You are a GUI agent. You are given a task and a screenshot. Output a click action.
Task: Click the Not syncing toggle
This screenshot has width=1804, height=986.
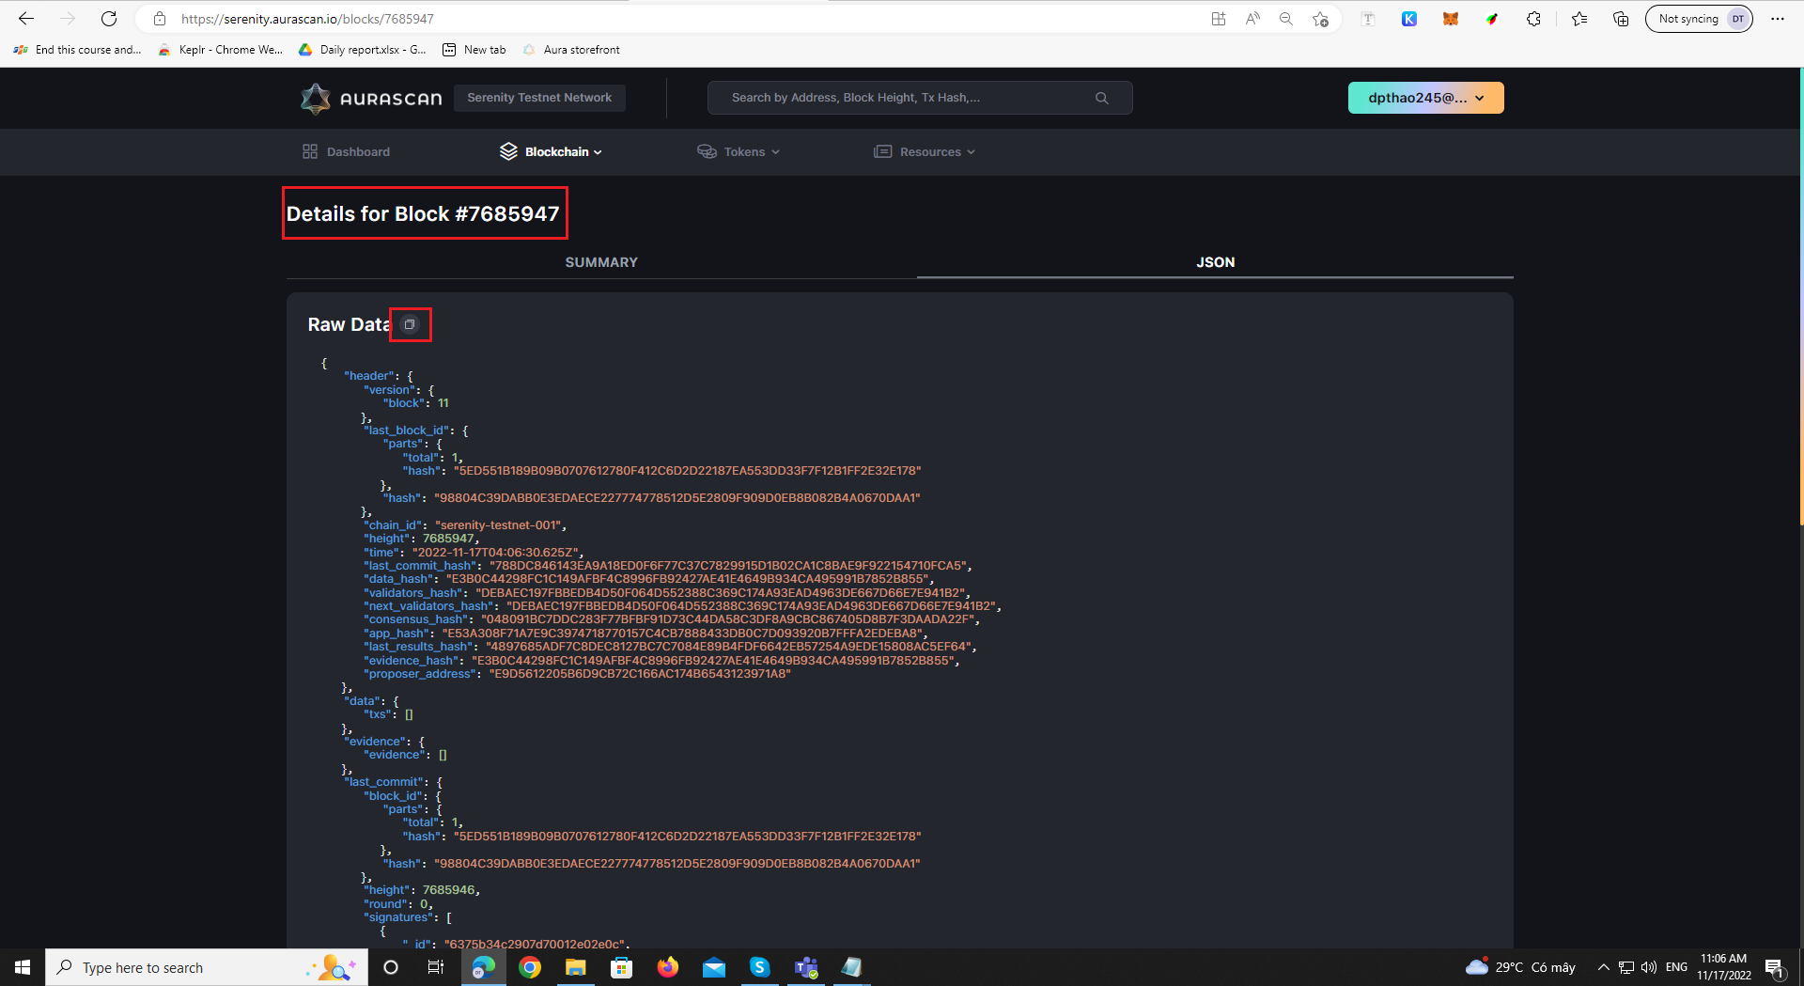pos(1699,18)
